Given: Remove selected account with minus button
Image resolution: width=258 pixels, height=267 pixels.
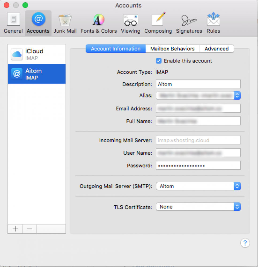Looking at the screenshot, I should (30, 229).
